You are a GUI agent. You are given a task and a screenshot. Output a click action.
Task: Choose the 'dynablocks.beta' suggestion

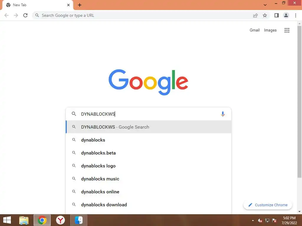pyautogui.click(x=149, y=153)
